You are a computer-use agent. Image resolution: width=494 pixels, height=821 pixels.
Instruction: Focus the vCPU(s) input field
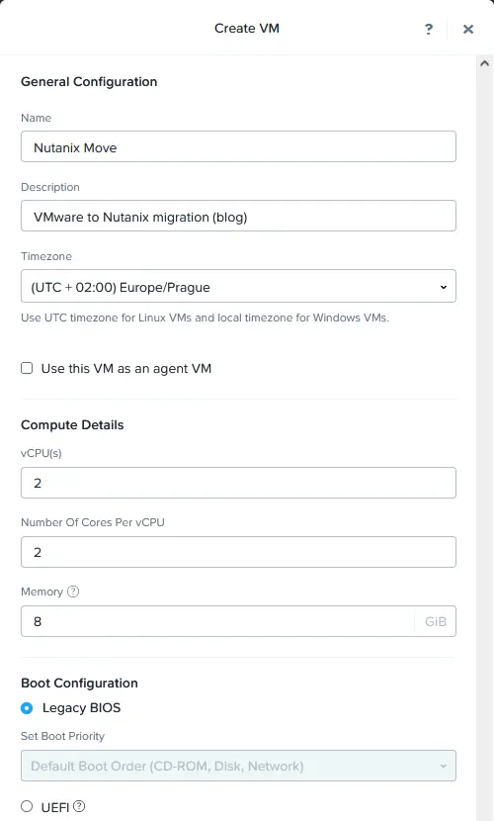coord(238,483)
